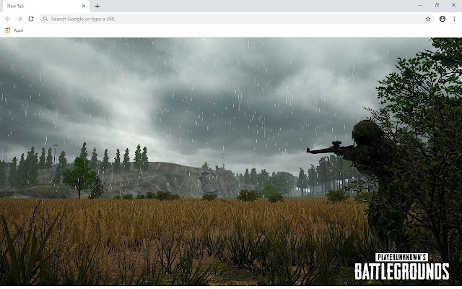Image resolution: width=462 pixels, height=289 pixels.
Task: Close the New Tab tab
Action: coord(84,6)
